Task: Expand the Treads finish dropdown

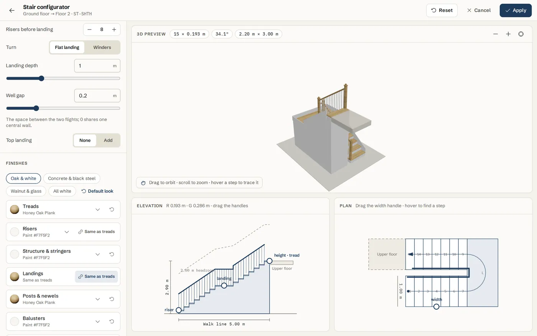Action: point(97,210)
